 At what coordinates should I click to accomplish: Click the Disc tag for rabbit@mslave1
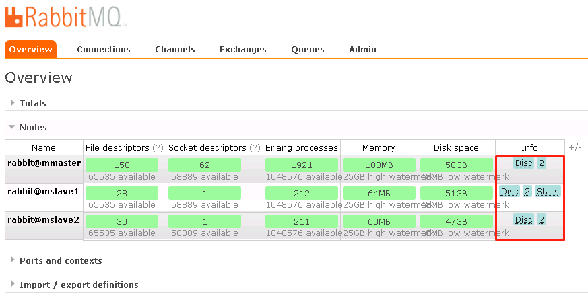(510, 192)
